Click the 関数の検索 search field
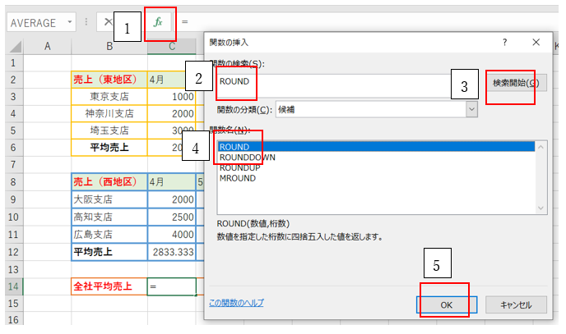 pyautogui.click(x=346, y=82)
